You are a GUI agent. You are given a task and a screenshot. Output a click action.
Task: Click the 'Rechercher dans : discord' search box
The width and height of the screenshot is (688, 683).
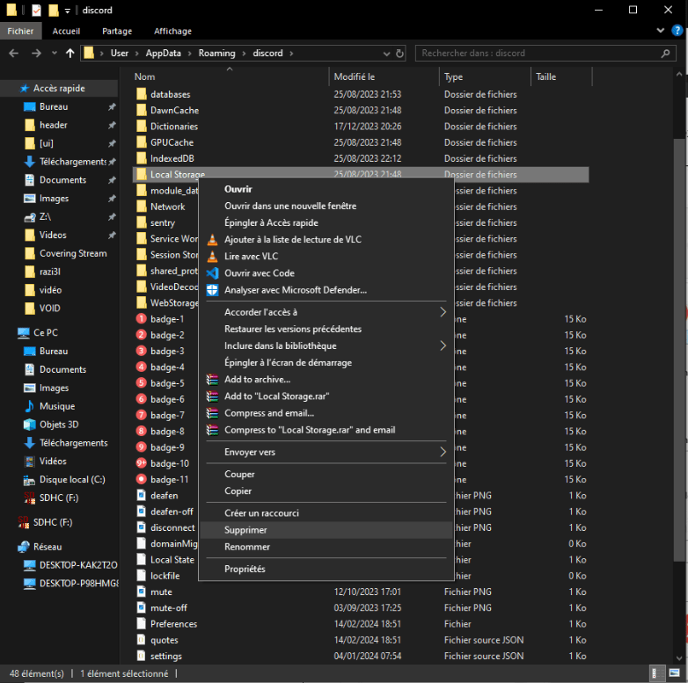tap(537, 54)
